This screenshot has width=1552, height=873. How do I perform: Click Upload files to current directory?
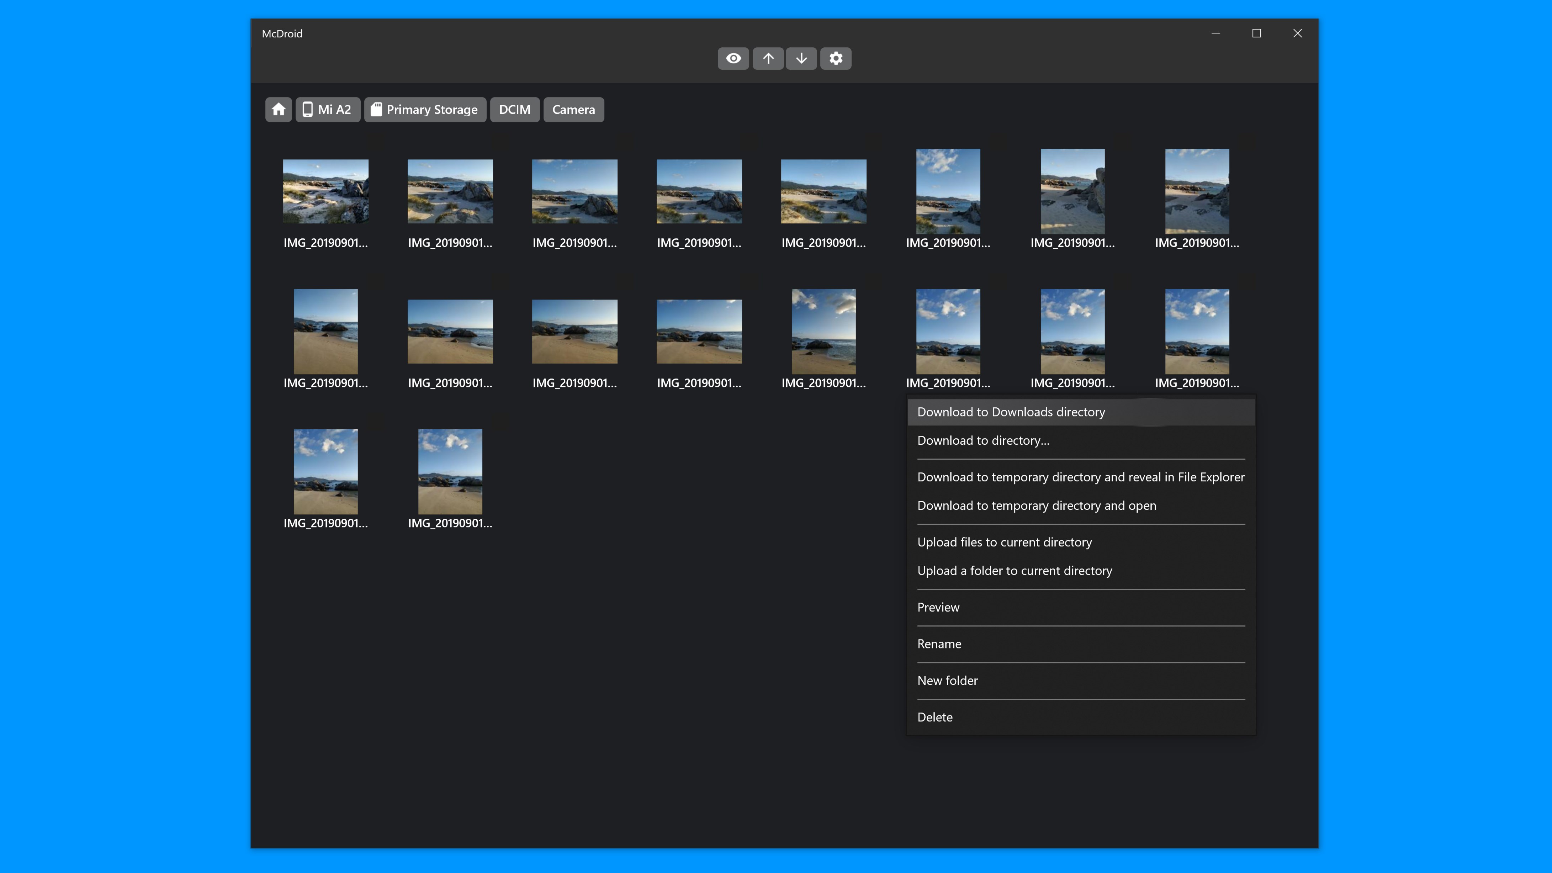[x=1004, y=542]
